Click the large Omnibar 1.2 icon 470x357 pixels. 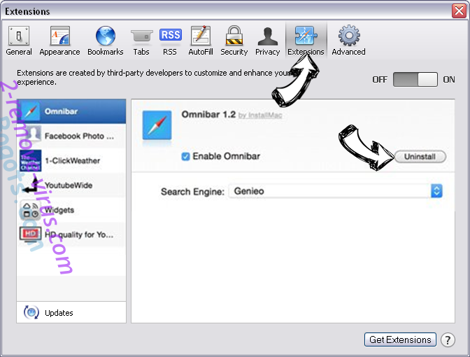[x=157, y=125]
